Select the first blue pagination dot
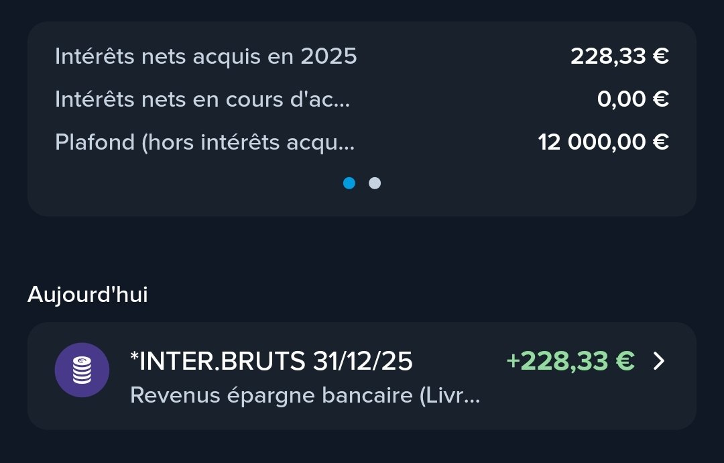724x463 pixels. click(349, 183)
